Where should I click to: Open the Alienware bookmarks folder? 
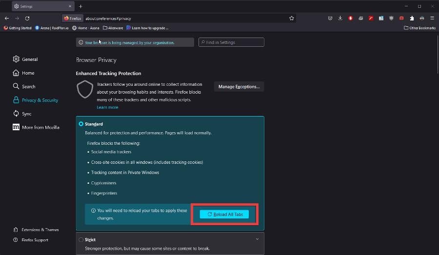point(113,28)
